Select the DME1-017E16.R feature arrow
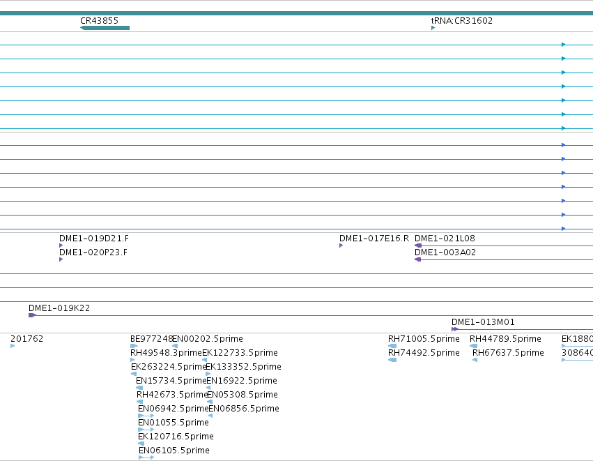593x461 pixels. pyautogui.click(x=341, y=245)
